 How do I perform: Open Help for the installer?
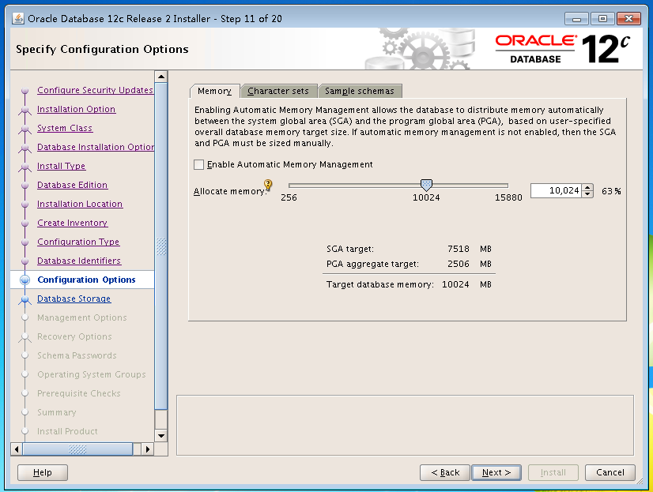pos(43,472)
